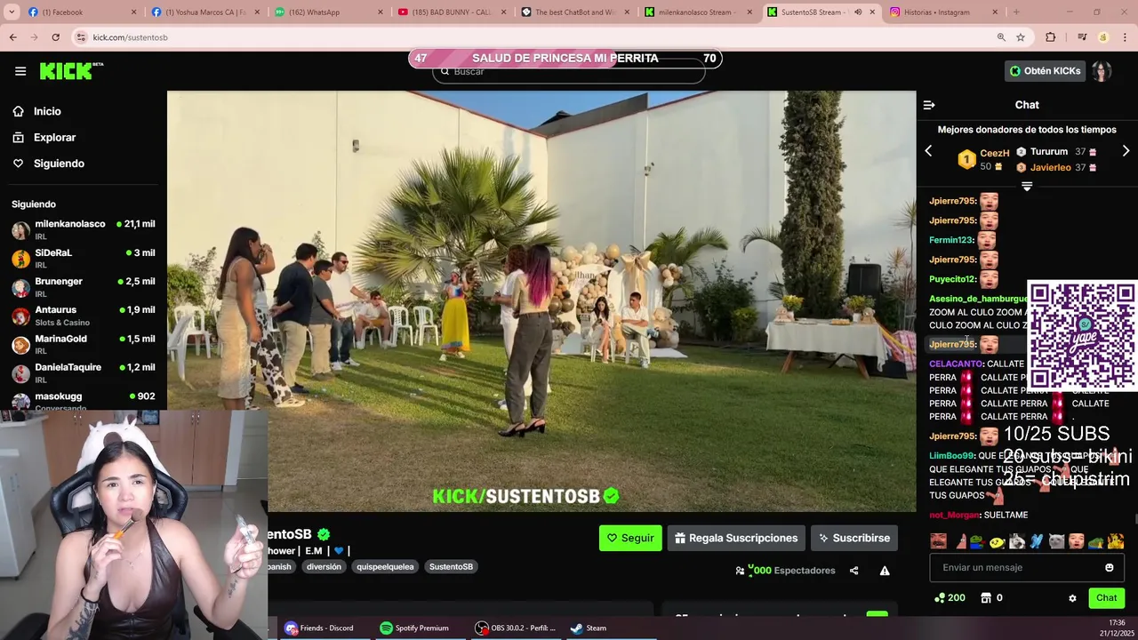
Task: Open milenkanolasco channel in following list
Action: click(84, 230)
